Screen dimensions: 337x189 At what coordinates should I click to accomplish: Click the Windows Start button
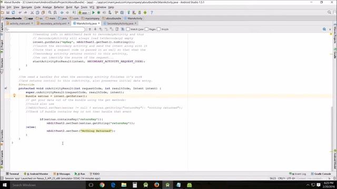4,185
